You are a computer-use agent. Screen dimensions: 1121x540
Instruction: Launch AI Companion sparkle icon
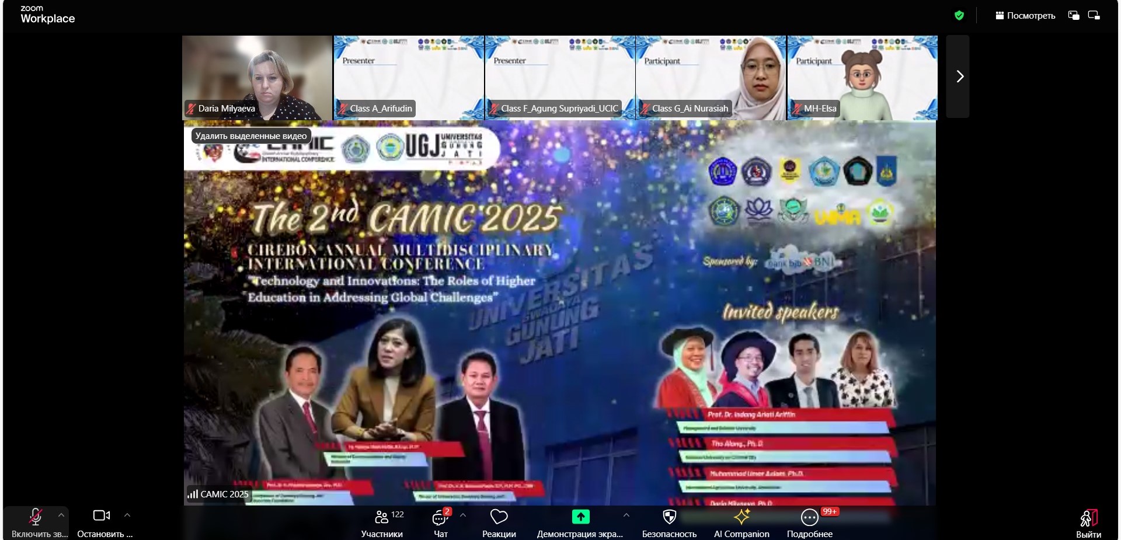click(741, 518)
